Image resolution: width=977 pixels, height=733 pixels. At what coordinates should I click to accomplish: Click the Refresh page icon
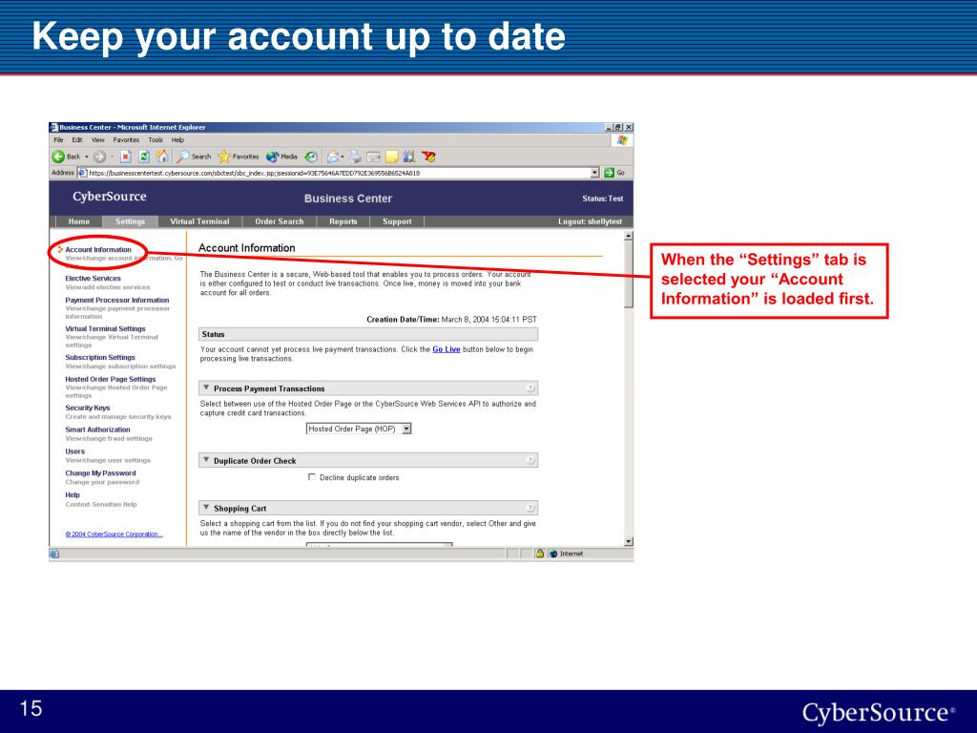pyautogui.click(x=144, y=157)
